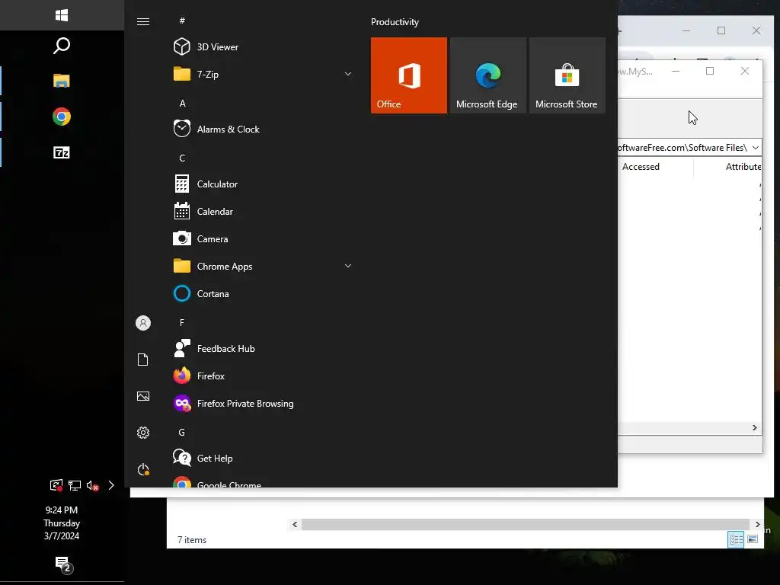Click the letter A section header
Screen dimensions: 780x585
pyautogui.click(x=182, y=104)
